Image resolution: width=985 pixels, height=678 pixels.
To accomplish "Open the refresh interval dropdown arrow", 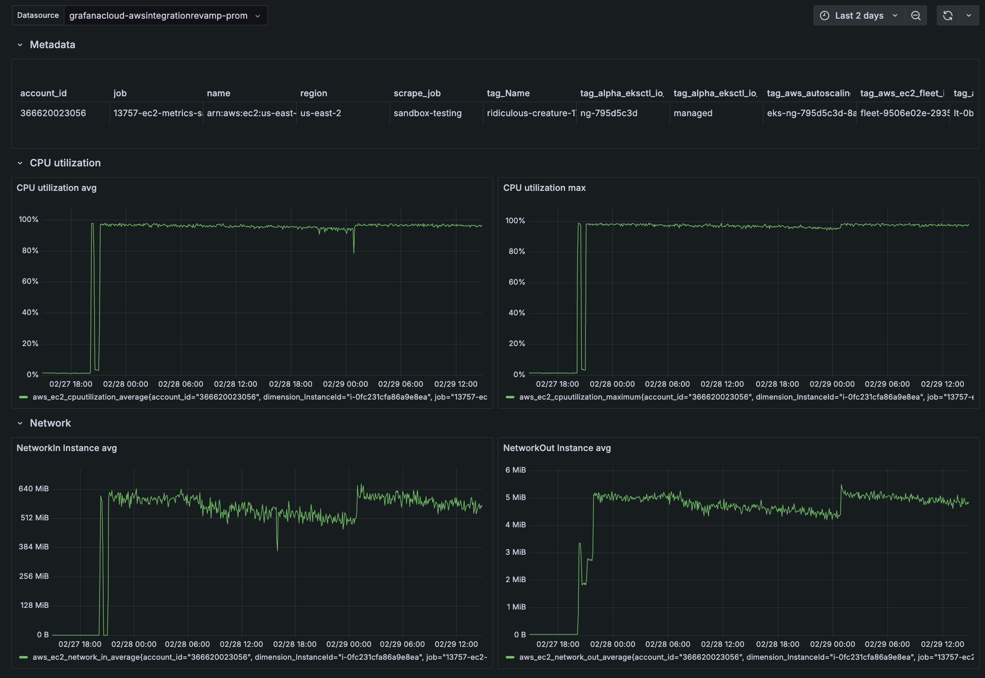I will point(969,16).
